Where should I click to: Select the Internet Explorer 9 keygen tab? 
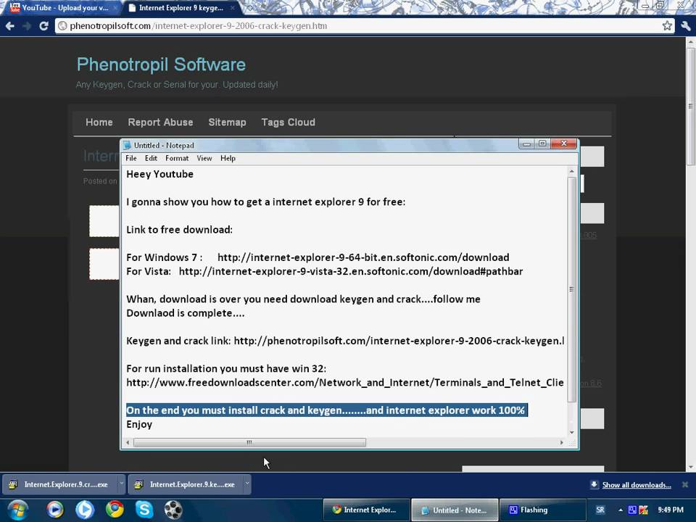click(181, 7)
